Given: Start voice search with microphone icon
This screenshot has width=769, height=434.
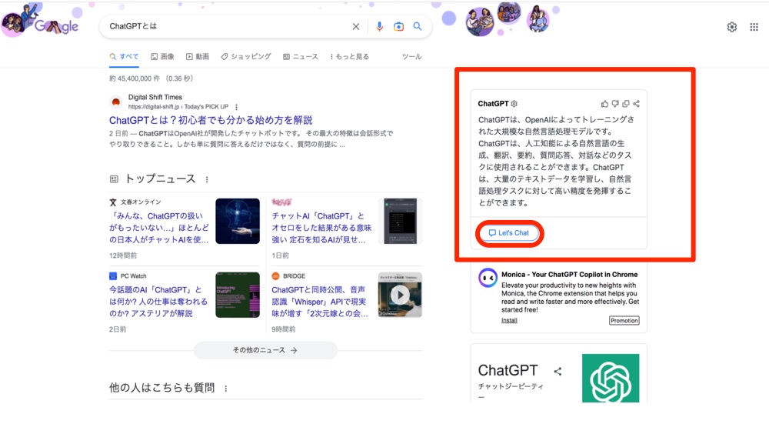Looking at the screenshot, I should point(379,26).
